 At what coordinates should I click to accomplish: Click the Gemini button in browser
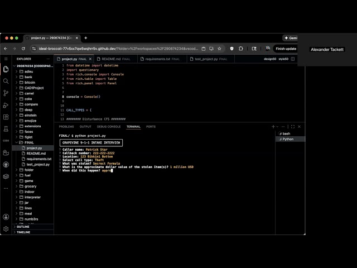click(290, 38)
